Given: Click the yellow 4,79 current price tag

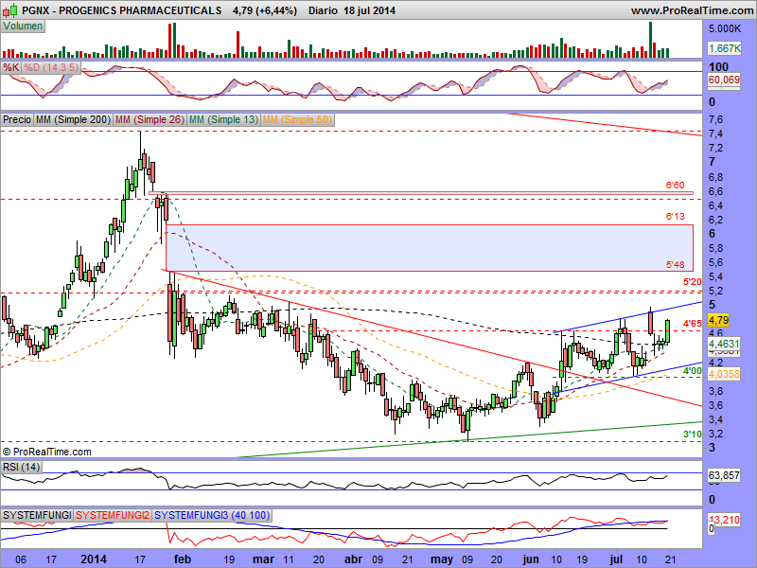Looking at the screenshot, I should tap(718, 320).
